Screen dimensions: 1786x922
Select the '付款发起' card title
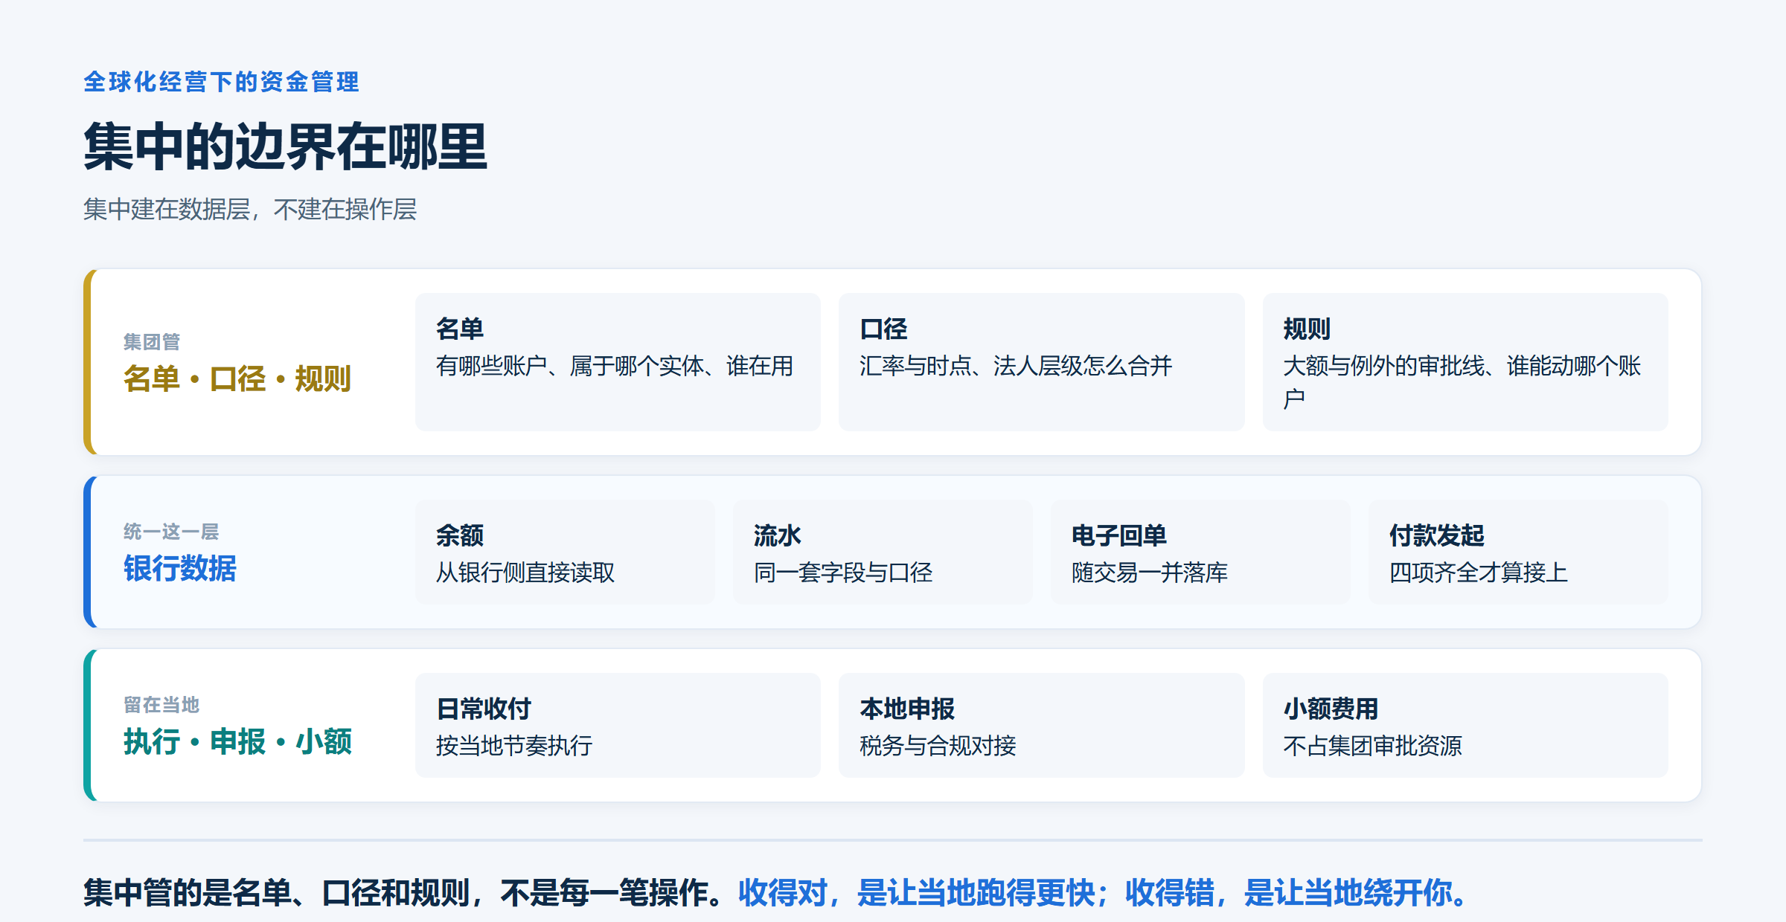point(1437,535)
